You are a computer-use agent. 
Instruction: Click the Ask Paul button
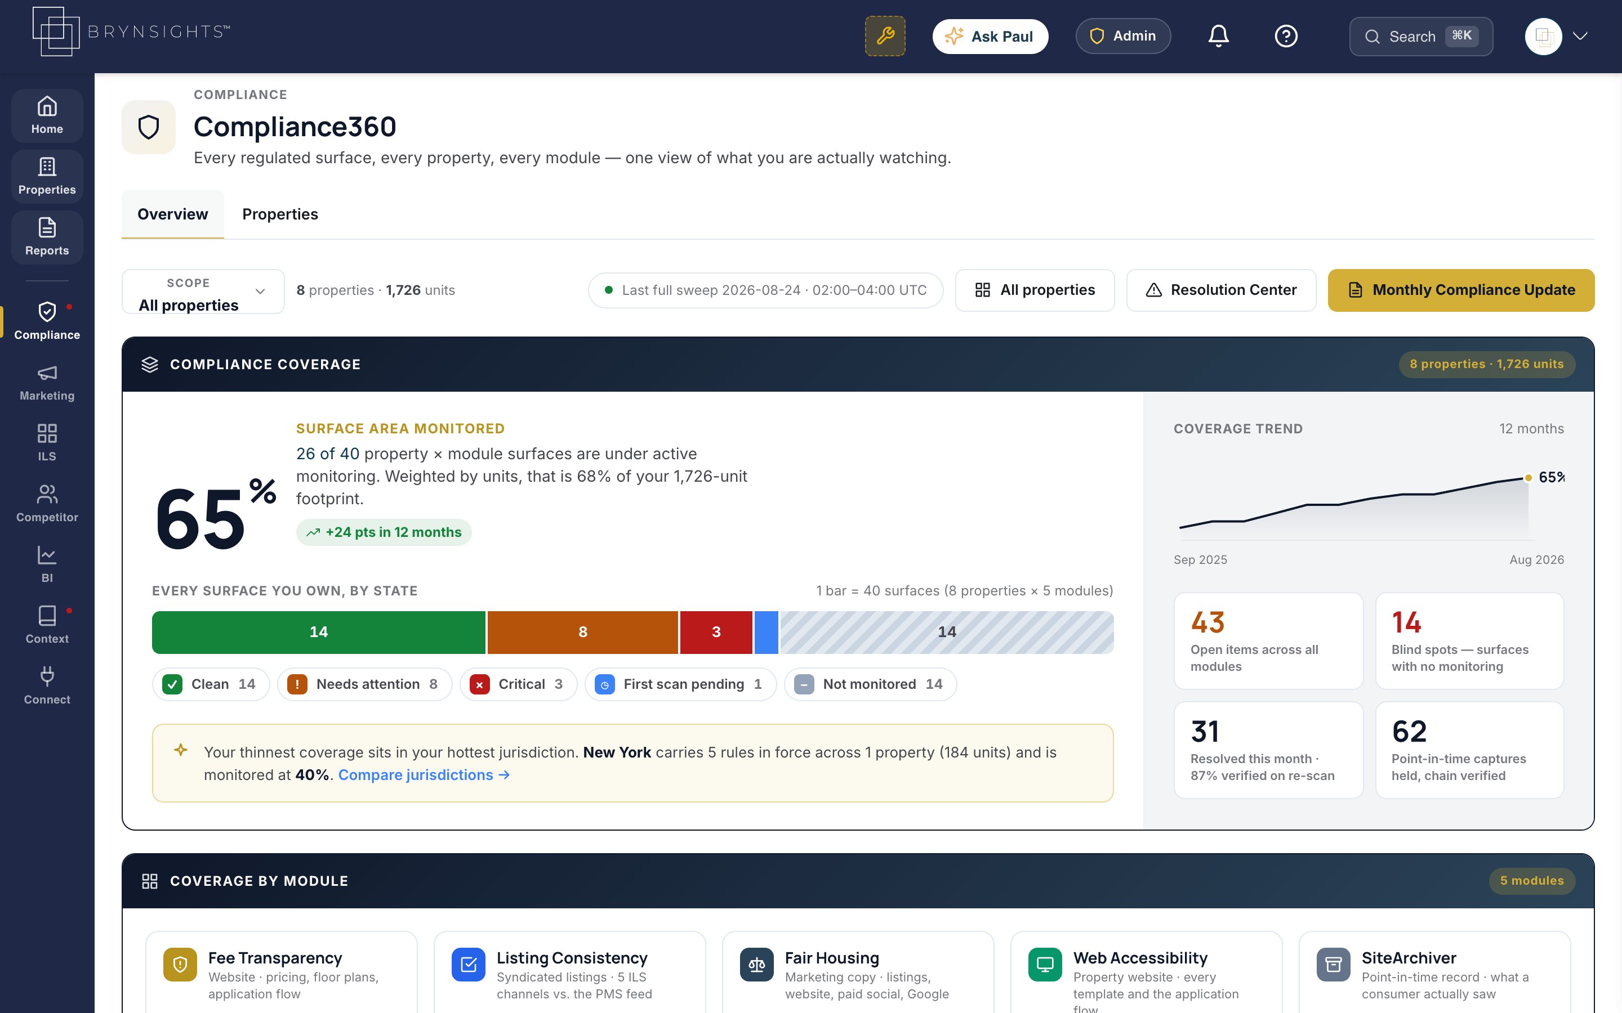point(990,36)
